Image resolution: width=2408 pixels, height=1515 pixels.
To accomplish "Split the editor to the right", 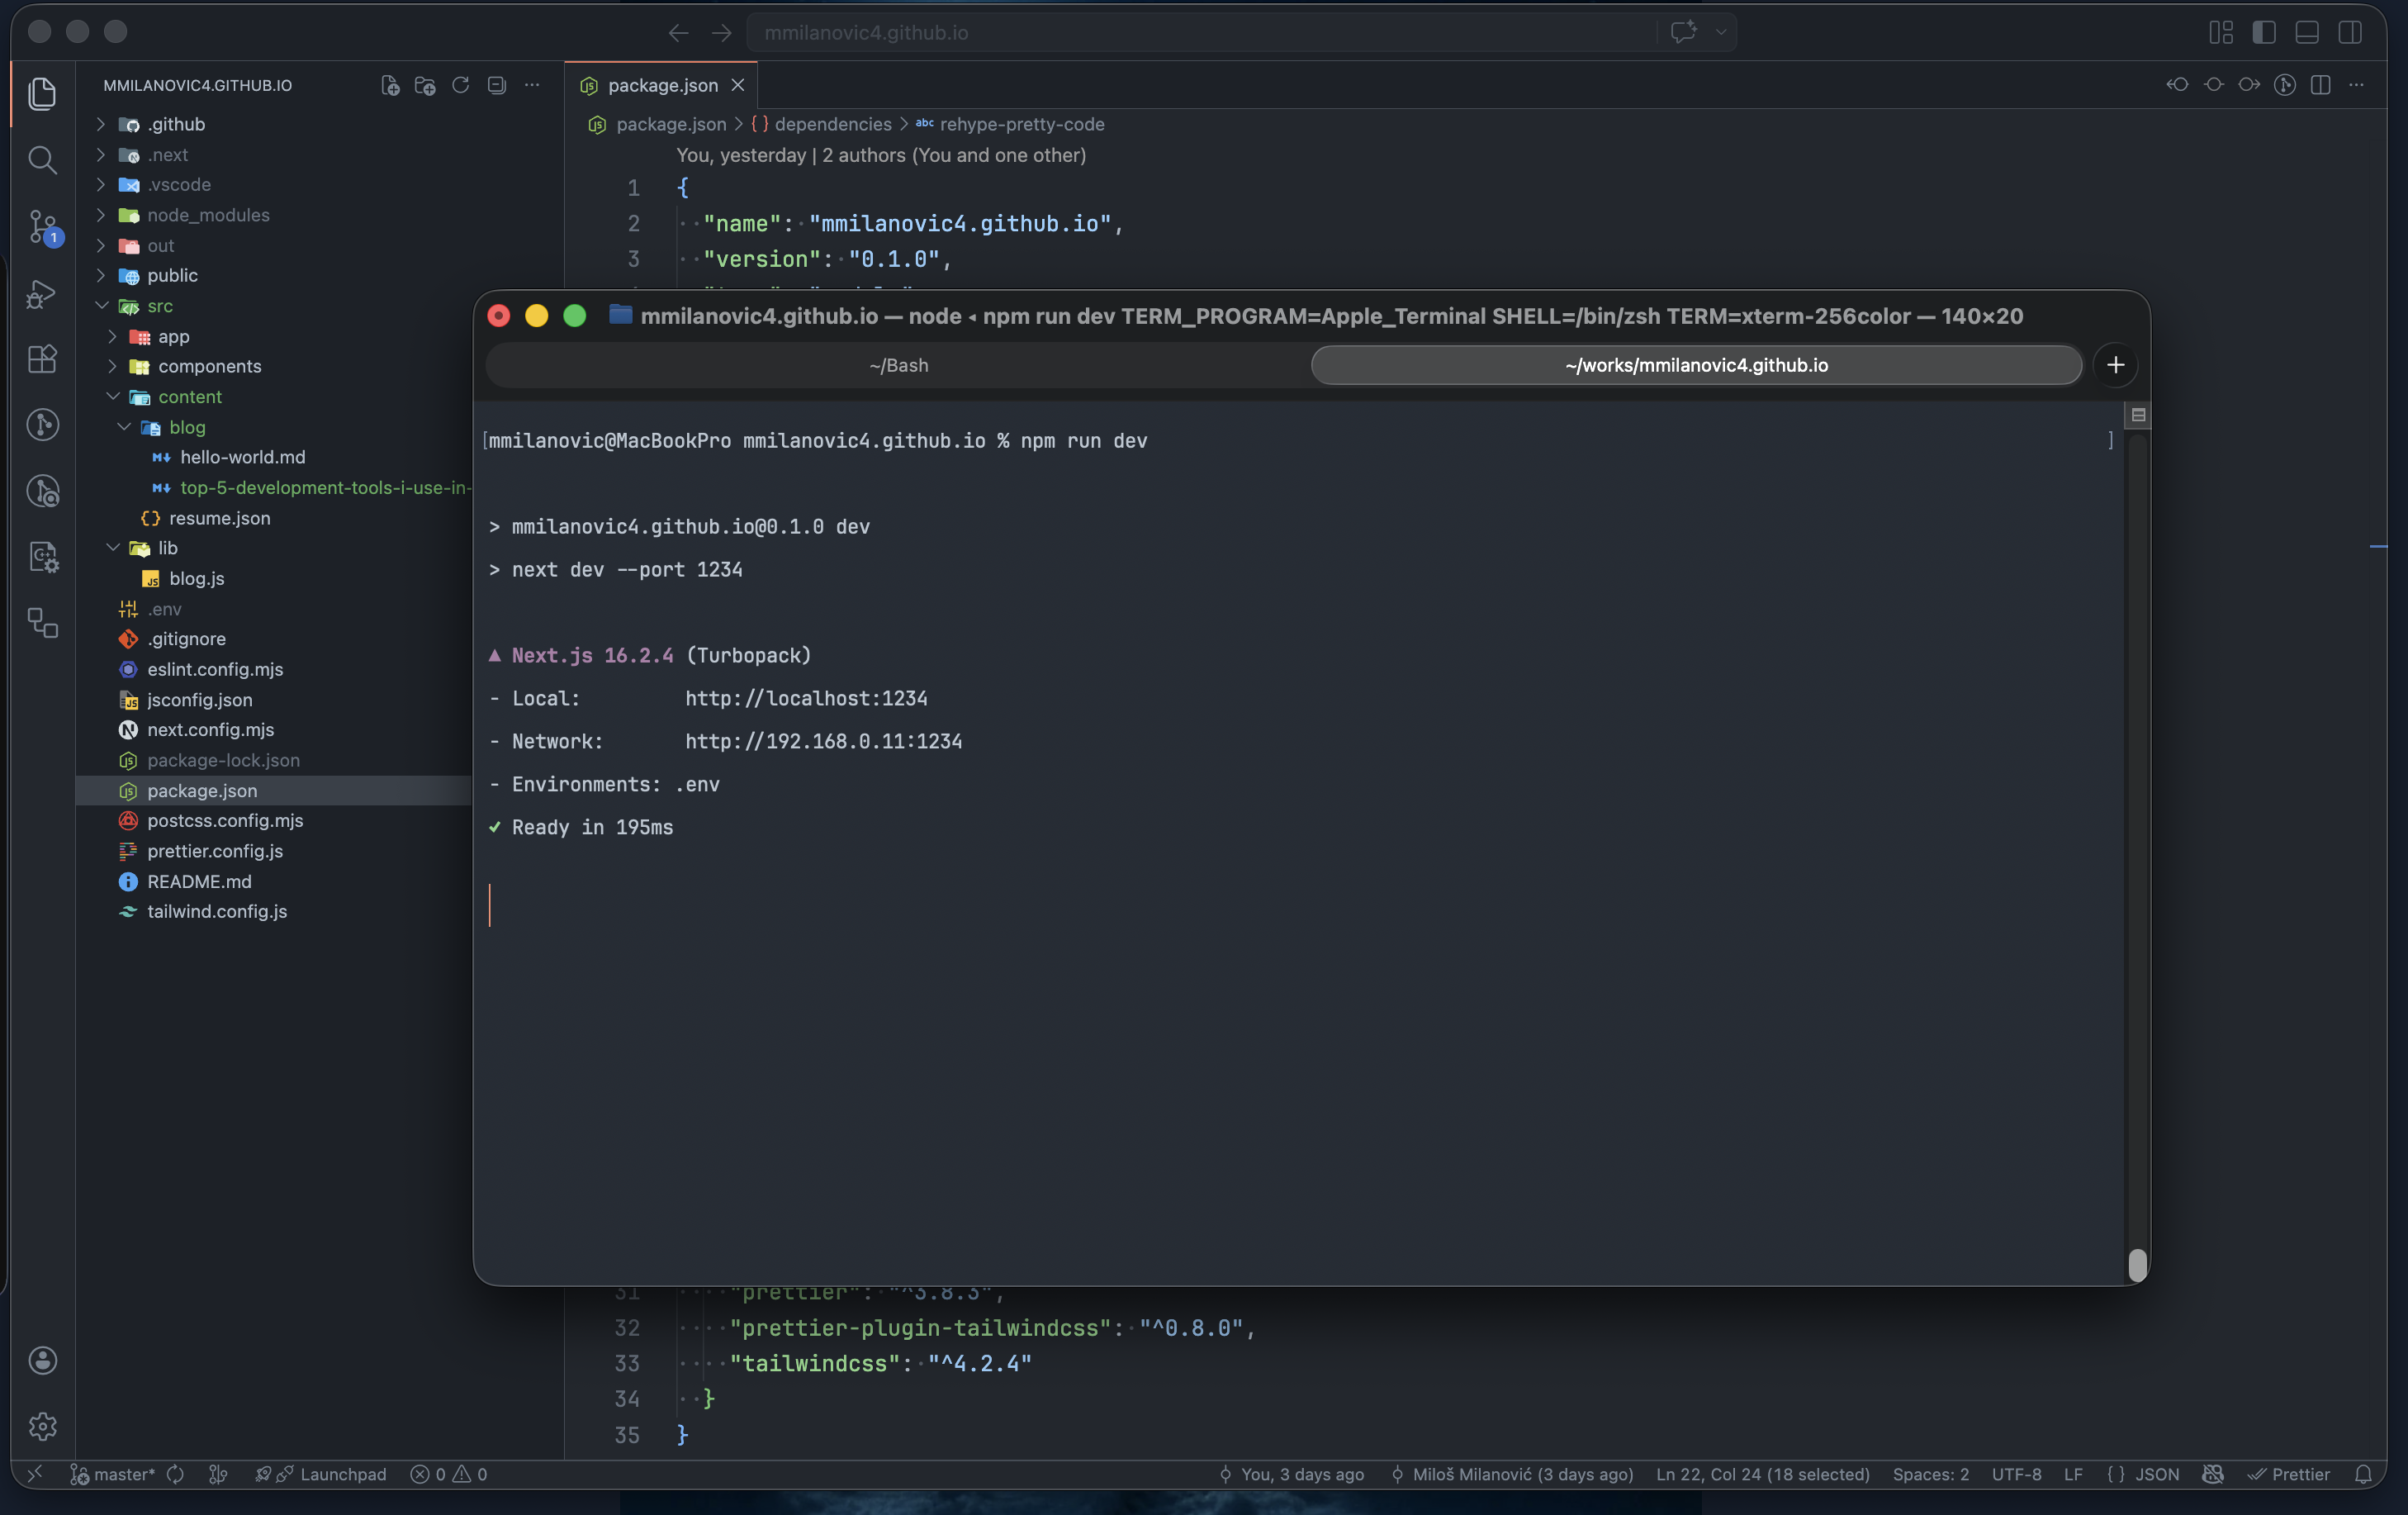I will tap(2321, 85).
